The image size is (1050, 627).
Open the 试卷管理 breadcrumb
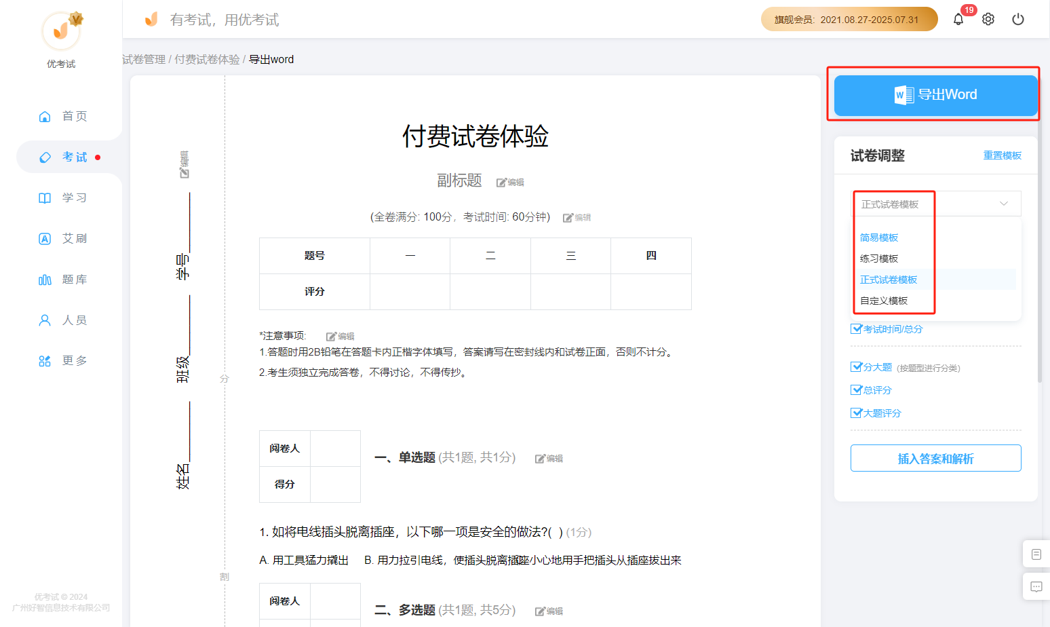pos(144,60)
